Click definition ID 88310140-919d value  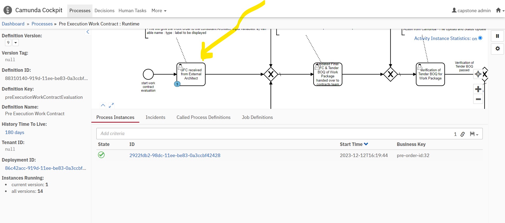[x=46, y=78]
